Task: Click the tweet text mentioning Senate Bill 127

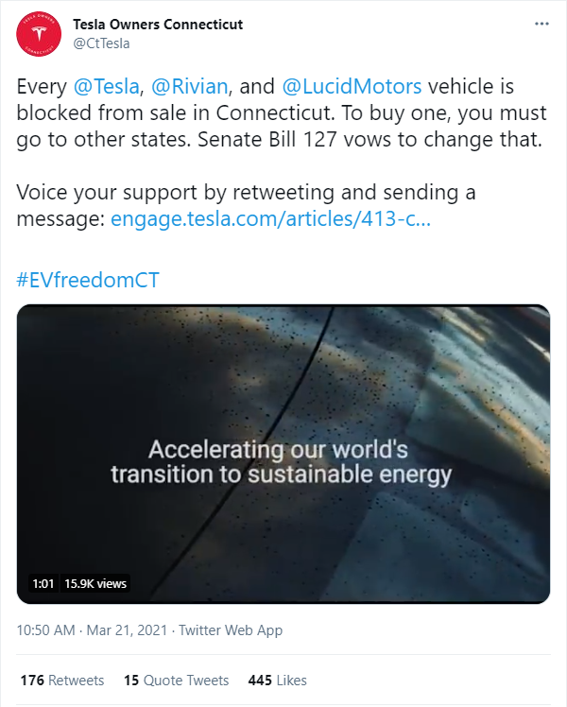Action: (x=282, y=112)
